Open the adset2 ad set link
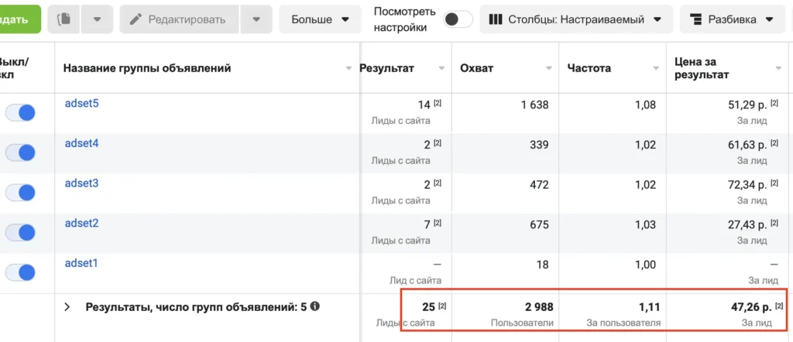This screenshot has width=793, height=342. [x=81, y=223]
